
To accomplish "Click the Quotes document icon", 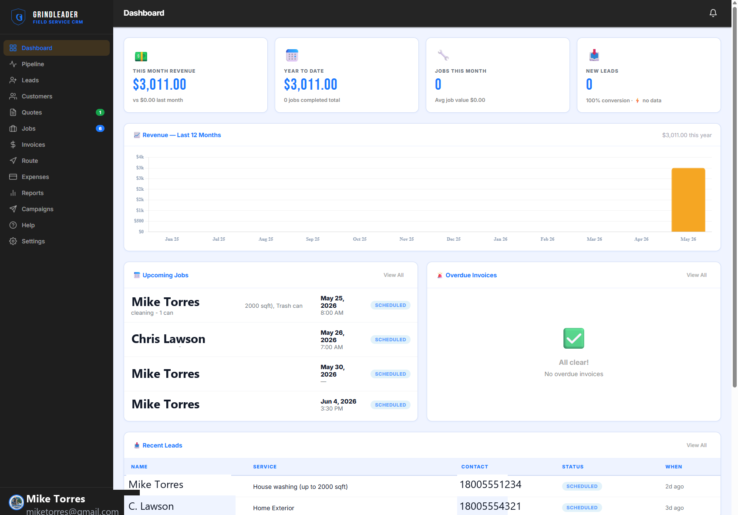I will pyautogui.click(x=13, y=112).
